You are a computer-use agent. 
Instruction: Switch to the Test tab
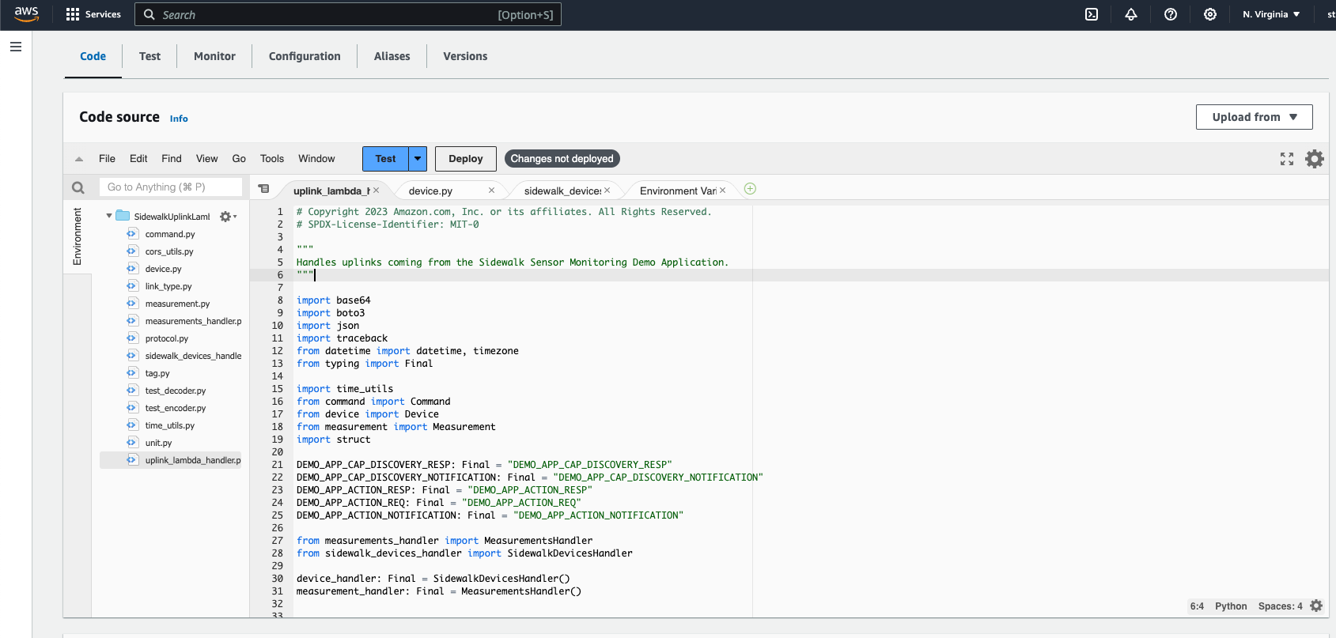pos(149,56)
